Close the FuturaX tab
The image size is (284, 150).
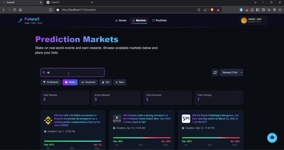point(41,2)
